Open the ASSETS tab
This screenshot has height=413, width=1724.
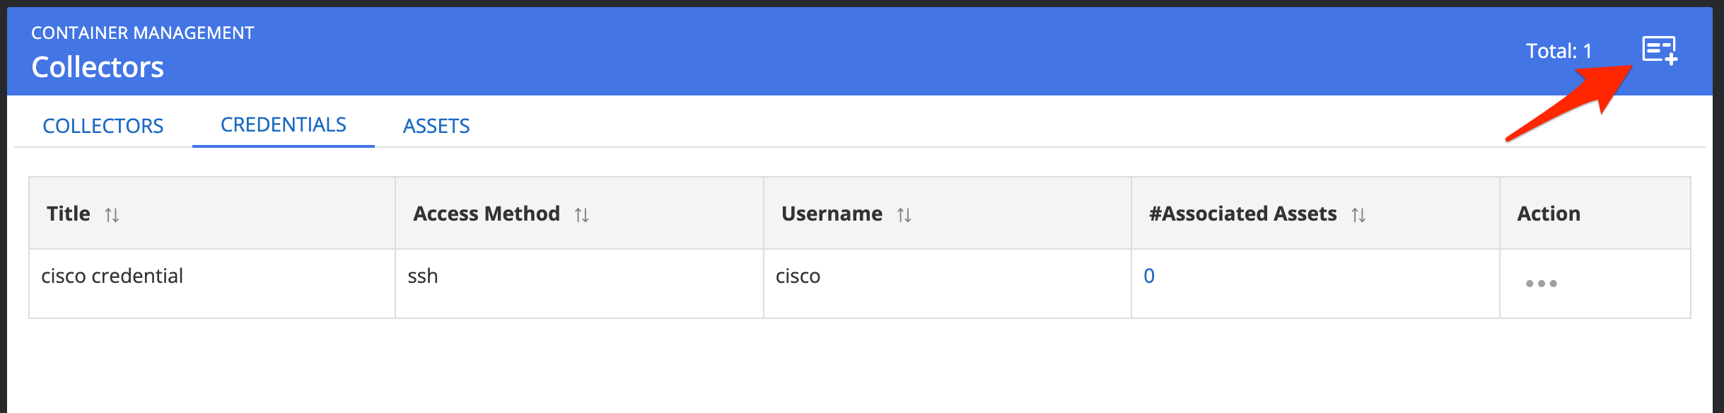436,126
